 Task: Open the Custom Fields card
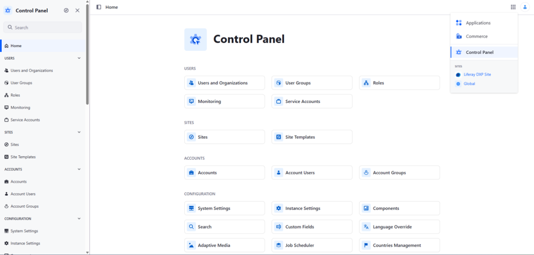coord(312,227)
